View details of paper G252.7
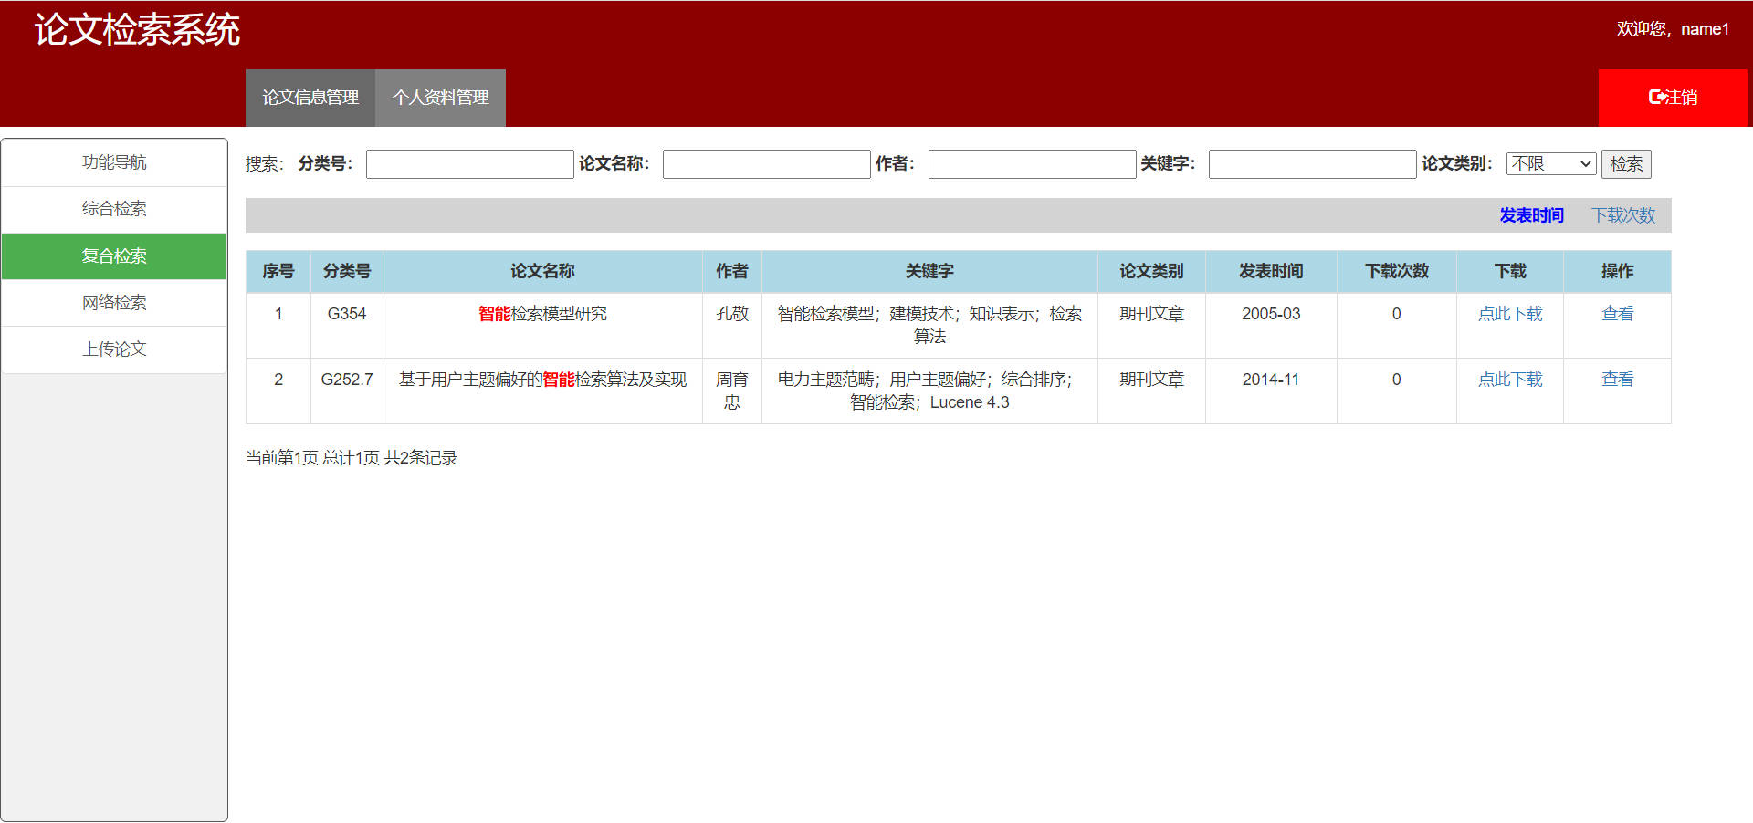The height and width of the screenshot is (823, 1753). coord(1617,380)
